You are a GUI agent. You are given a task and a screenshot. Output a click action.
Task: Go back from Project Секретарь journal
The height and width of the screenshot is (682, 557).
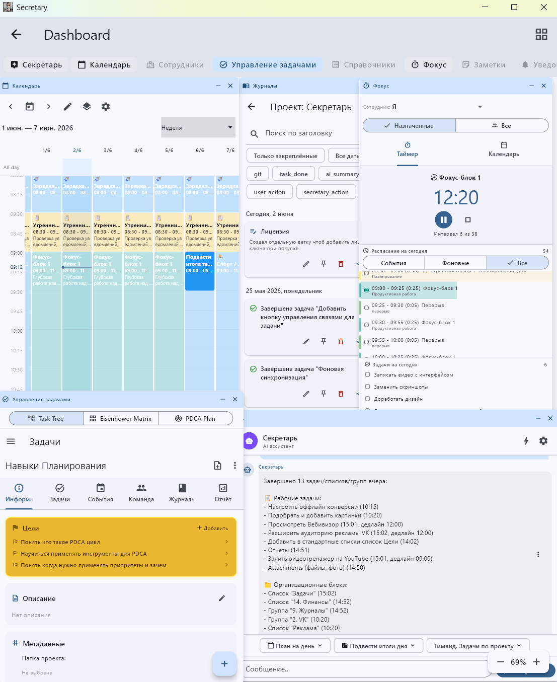252,107
